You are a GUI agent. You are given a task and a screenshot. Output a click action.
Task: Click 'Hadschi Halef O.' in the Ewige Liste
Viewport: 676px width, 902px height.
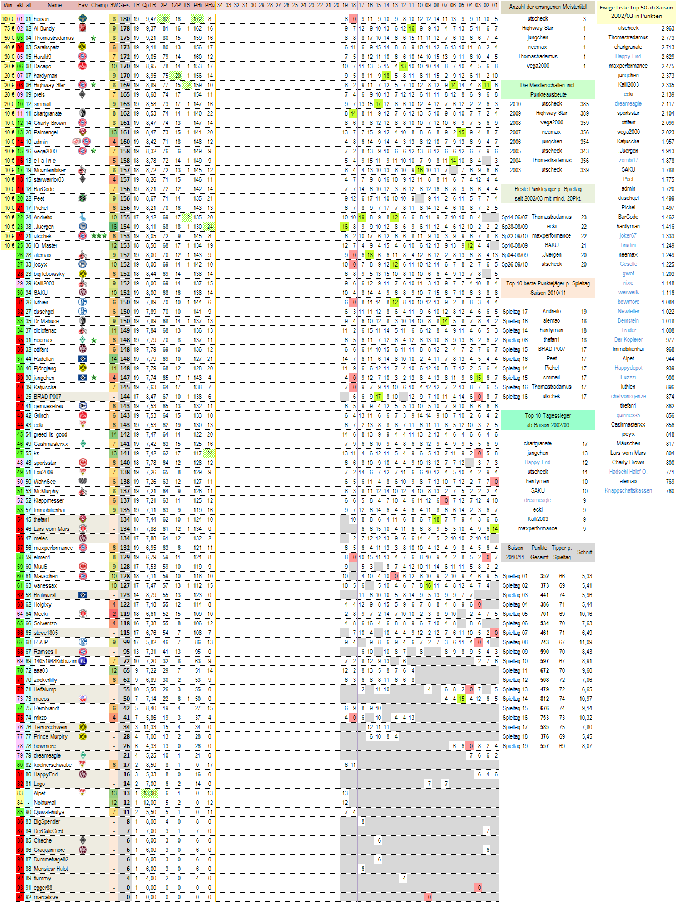[x=628, y=472]
